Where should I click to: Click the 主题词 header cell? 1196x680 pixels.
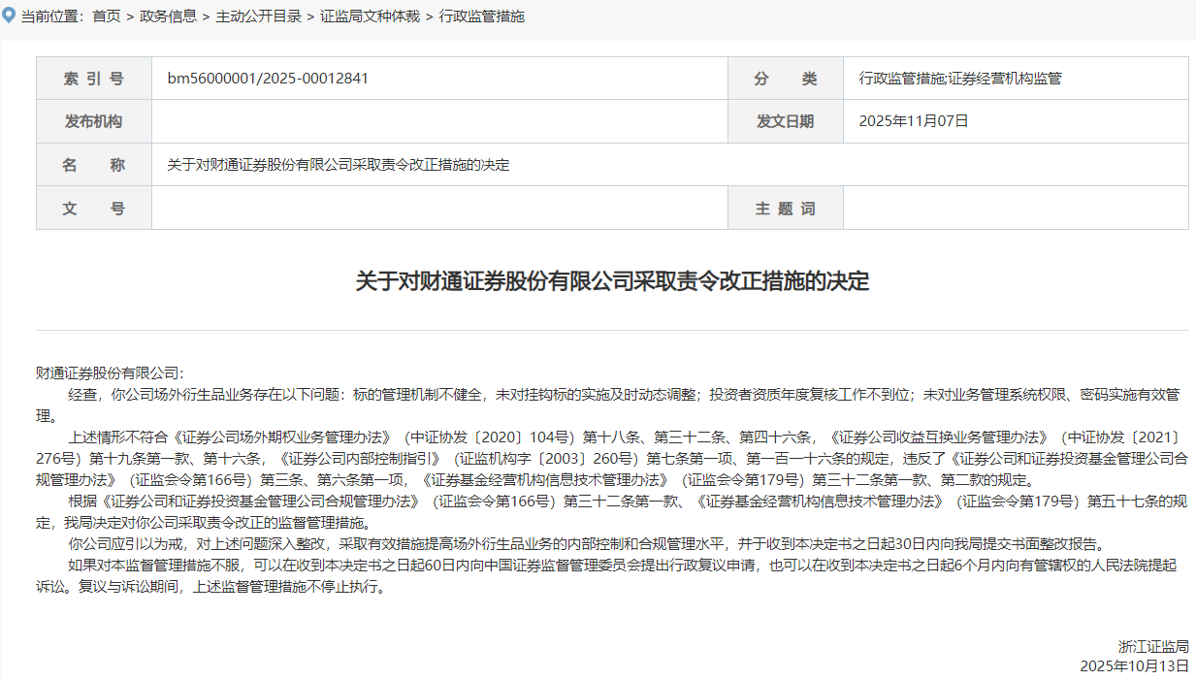[786, 208]
